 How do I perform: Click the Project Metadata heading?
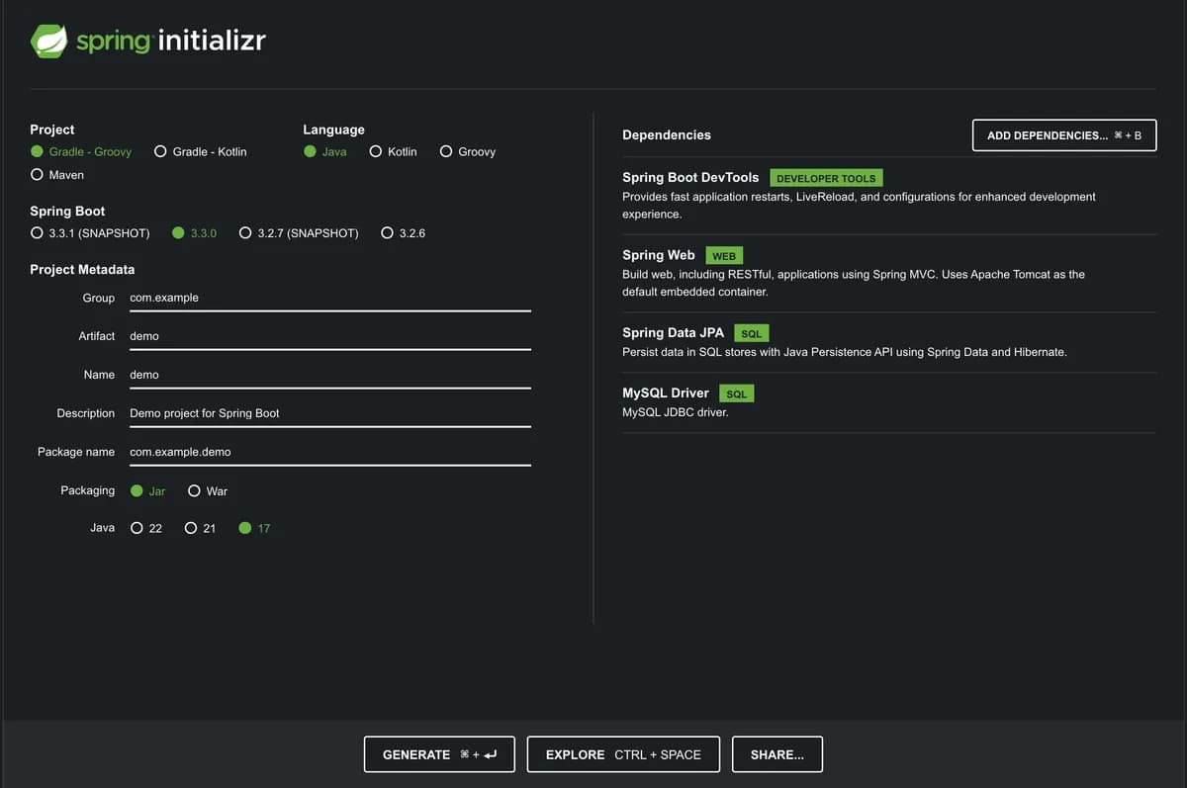pos(82,269)
